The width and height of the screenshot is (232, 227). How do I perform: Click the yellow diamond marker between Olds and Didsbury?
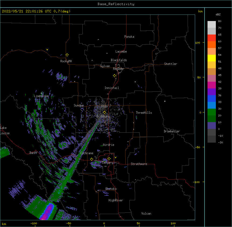point(104,112)
